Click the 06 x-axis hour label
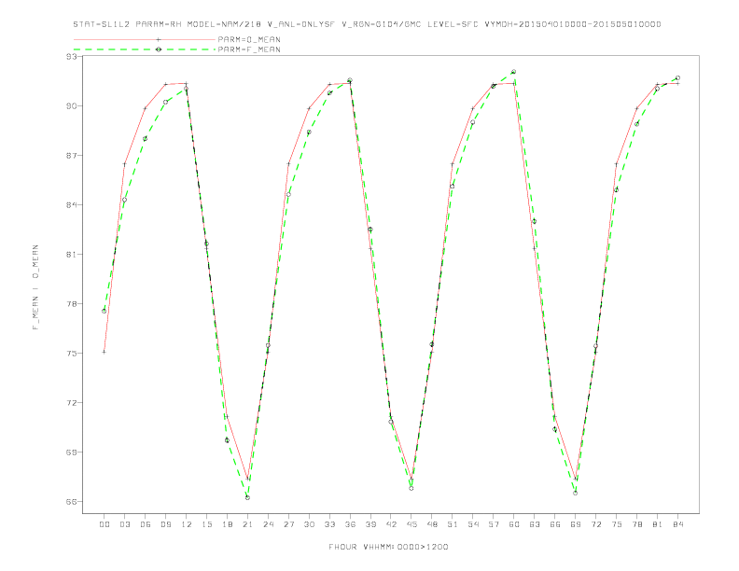Screen dimensions: 739x571 (146, 524)
